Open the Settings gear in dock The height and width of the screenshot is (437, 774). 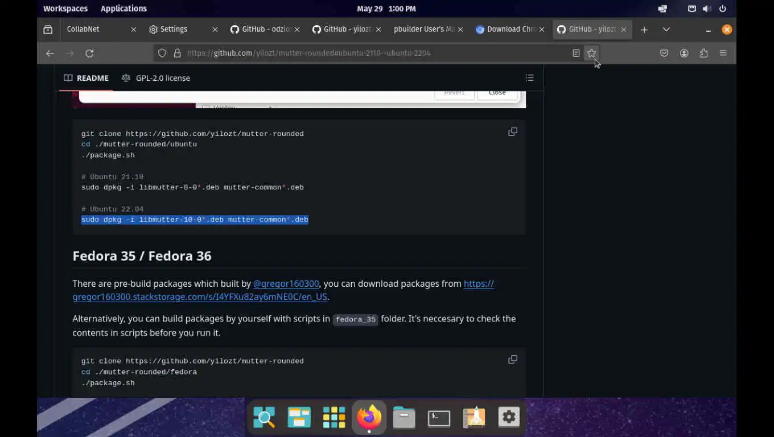[509, 418]
